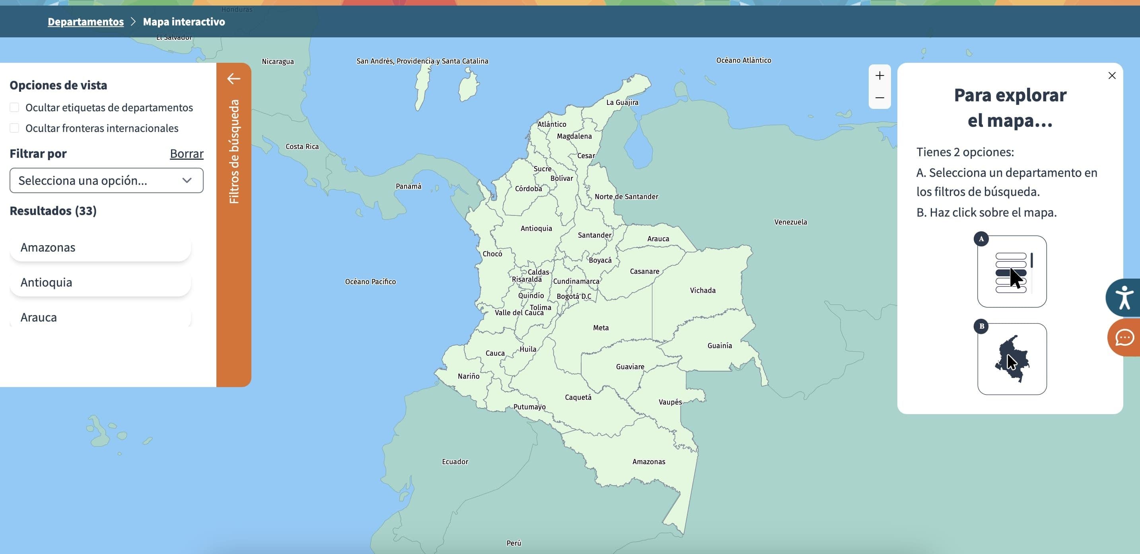Click Cundinamarca department on the map
Screen dimensions: 1140x554
coord(576,281)
